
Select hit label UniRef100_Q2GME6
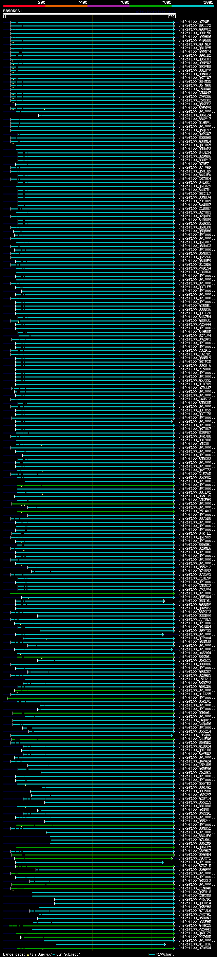point(194,548)
